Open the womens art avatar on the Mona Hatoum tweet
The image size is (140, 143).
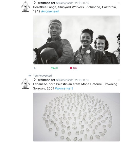25,84
